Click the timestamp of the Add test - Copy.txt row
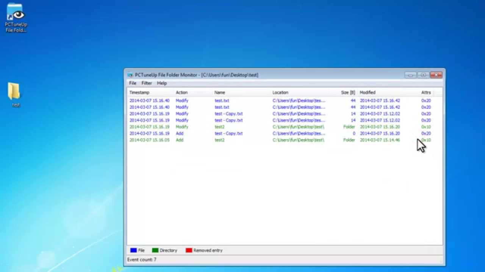 pos(149,133)
